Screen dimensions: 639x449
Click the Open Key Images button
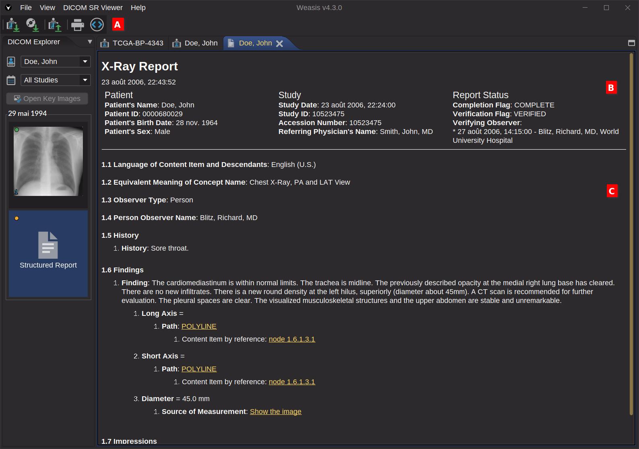pos(47,99)
